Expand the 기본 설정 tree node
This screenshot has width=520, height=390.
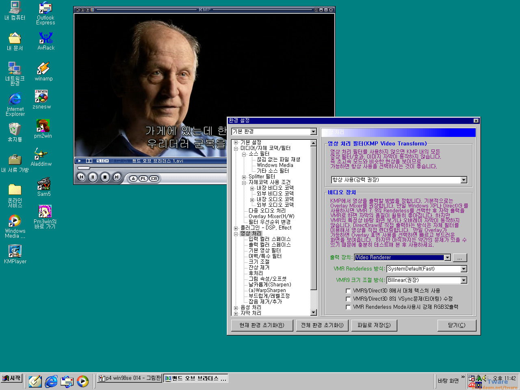pos(236,143)
